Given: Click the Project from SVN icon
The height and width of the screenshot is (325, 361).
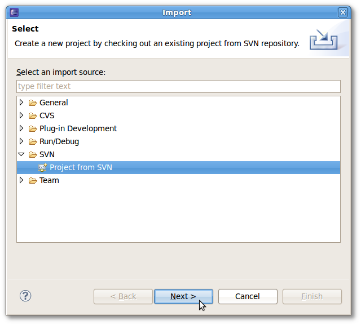Looking at the screenshot, I should 43,167.
